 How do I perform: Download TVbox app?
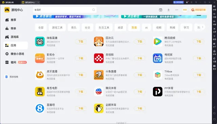pyautogui.click(x=199, y=75)
